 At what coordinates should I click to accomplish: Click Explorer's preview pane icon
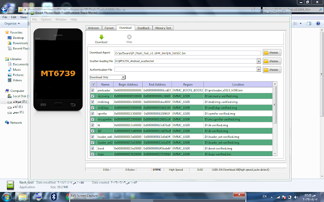pyautogui.click(x=309, y=24)
